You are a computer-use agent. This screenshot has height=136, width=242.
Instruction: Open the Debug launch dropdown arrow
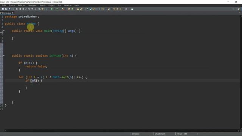[49, 9]
